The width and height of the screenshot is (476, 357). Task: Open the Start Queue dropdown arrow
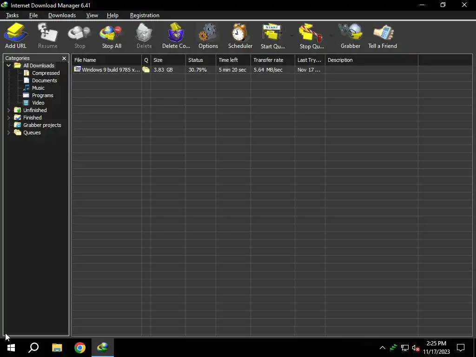(292, 36)
